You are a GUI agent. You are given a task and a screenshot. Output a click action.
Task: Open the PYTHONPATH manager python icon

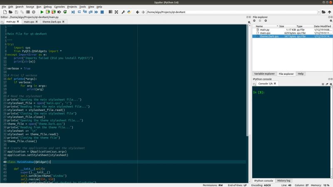coord(129,12)
